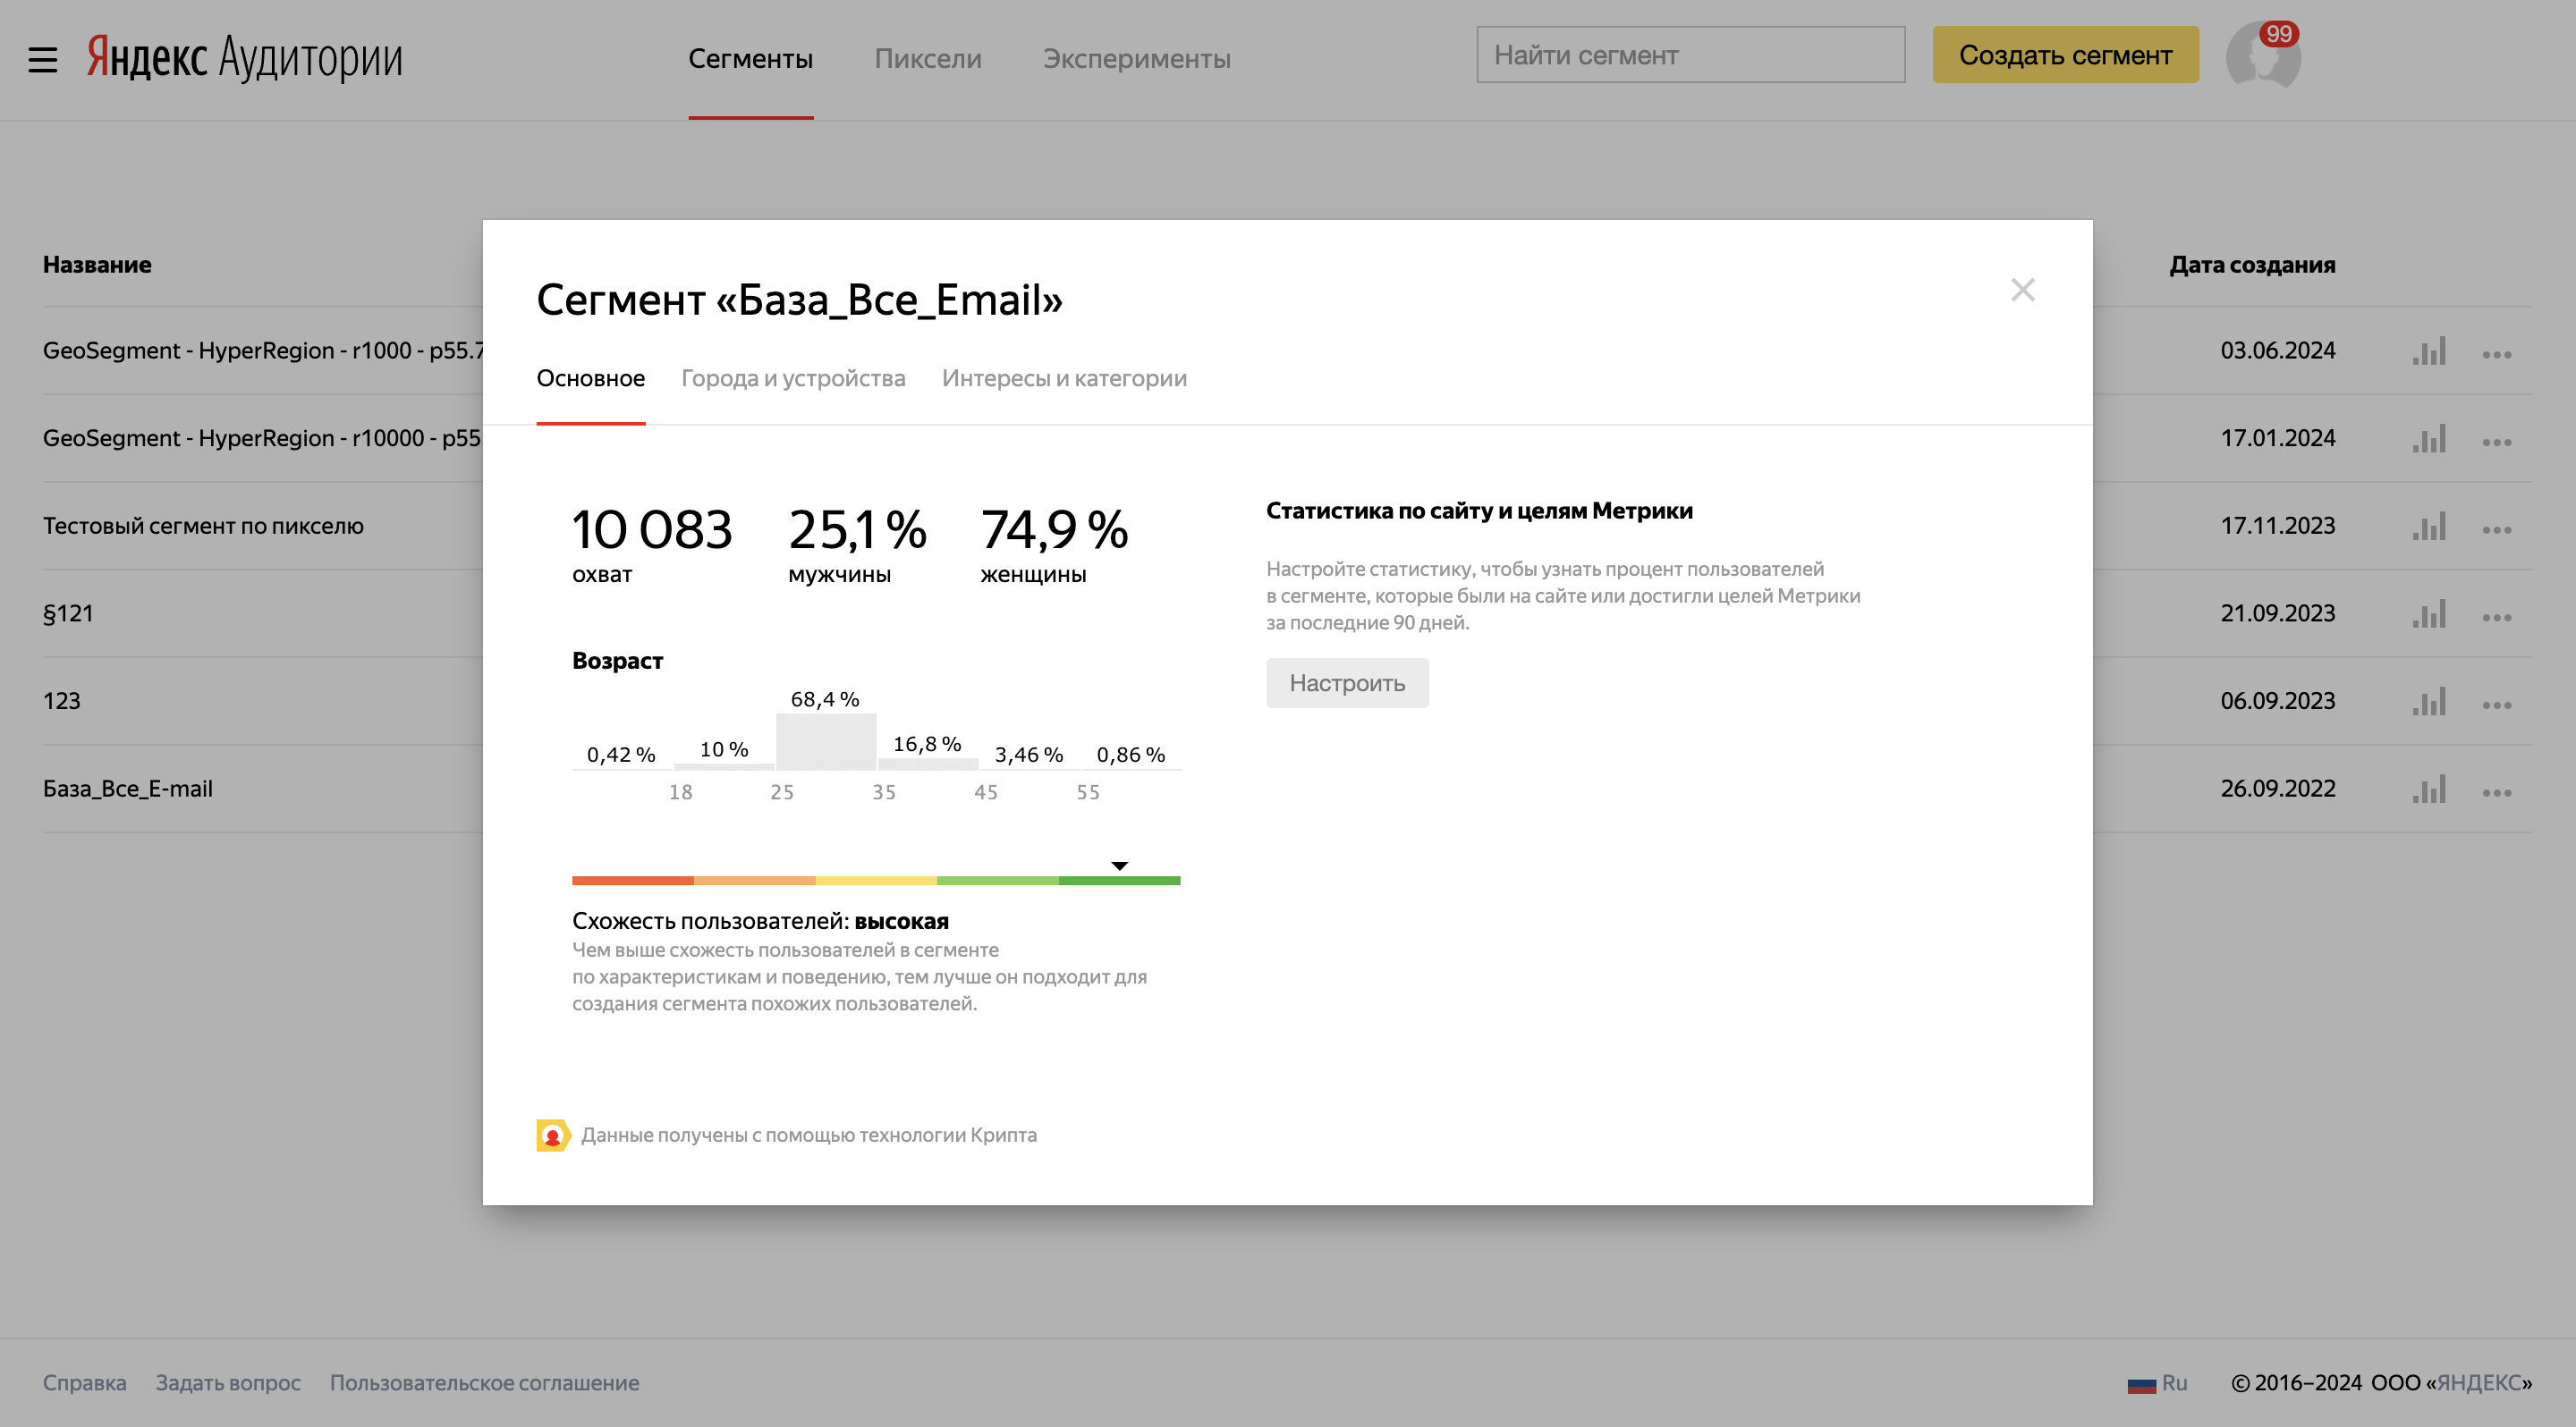Open the hamburger menu icon

point(43,59)
